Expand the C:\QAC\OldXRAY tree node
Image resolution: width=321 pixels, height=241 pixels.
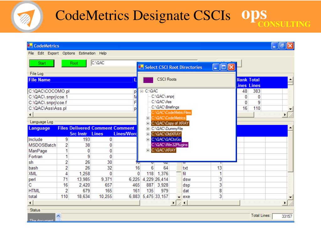[148, 134]
